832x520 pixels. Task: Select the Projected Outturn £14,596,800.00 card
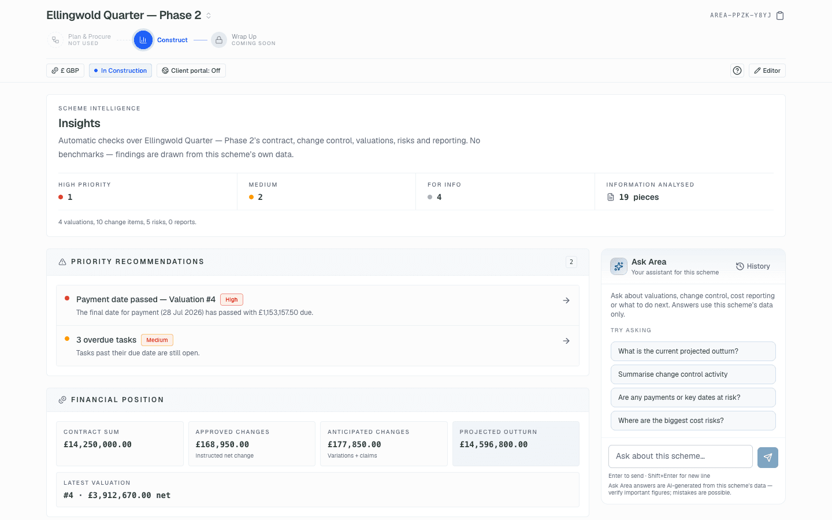coord(516,444)
